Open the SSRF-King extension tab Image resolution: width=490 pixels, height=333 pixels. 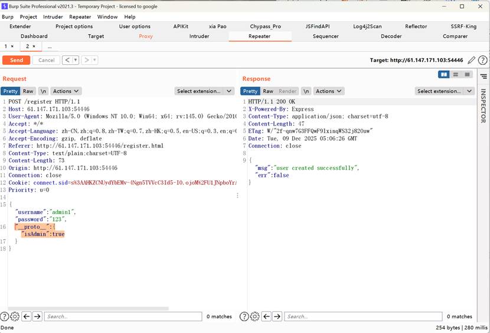pyautogui.click(x=463, y=27)
